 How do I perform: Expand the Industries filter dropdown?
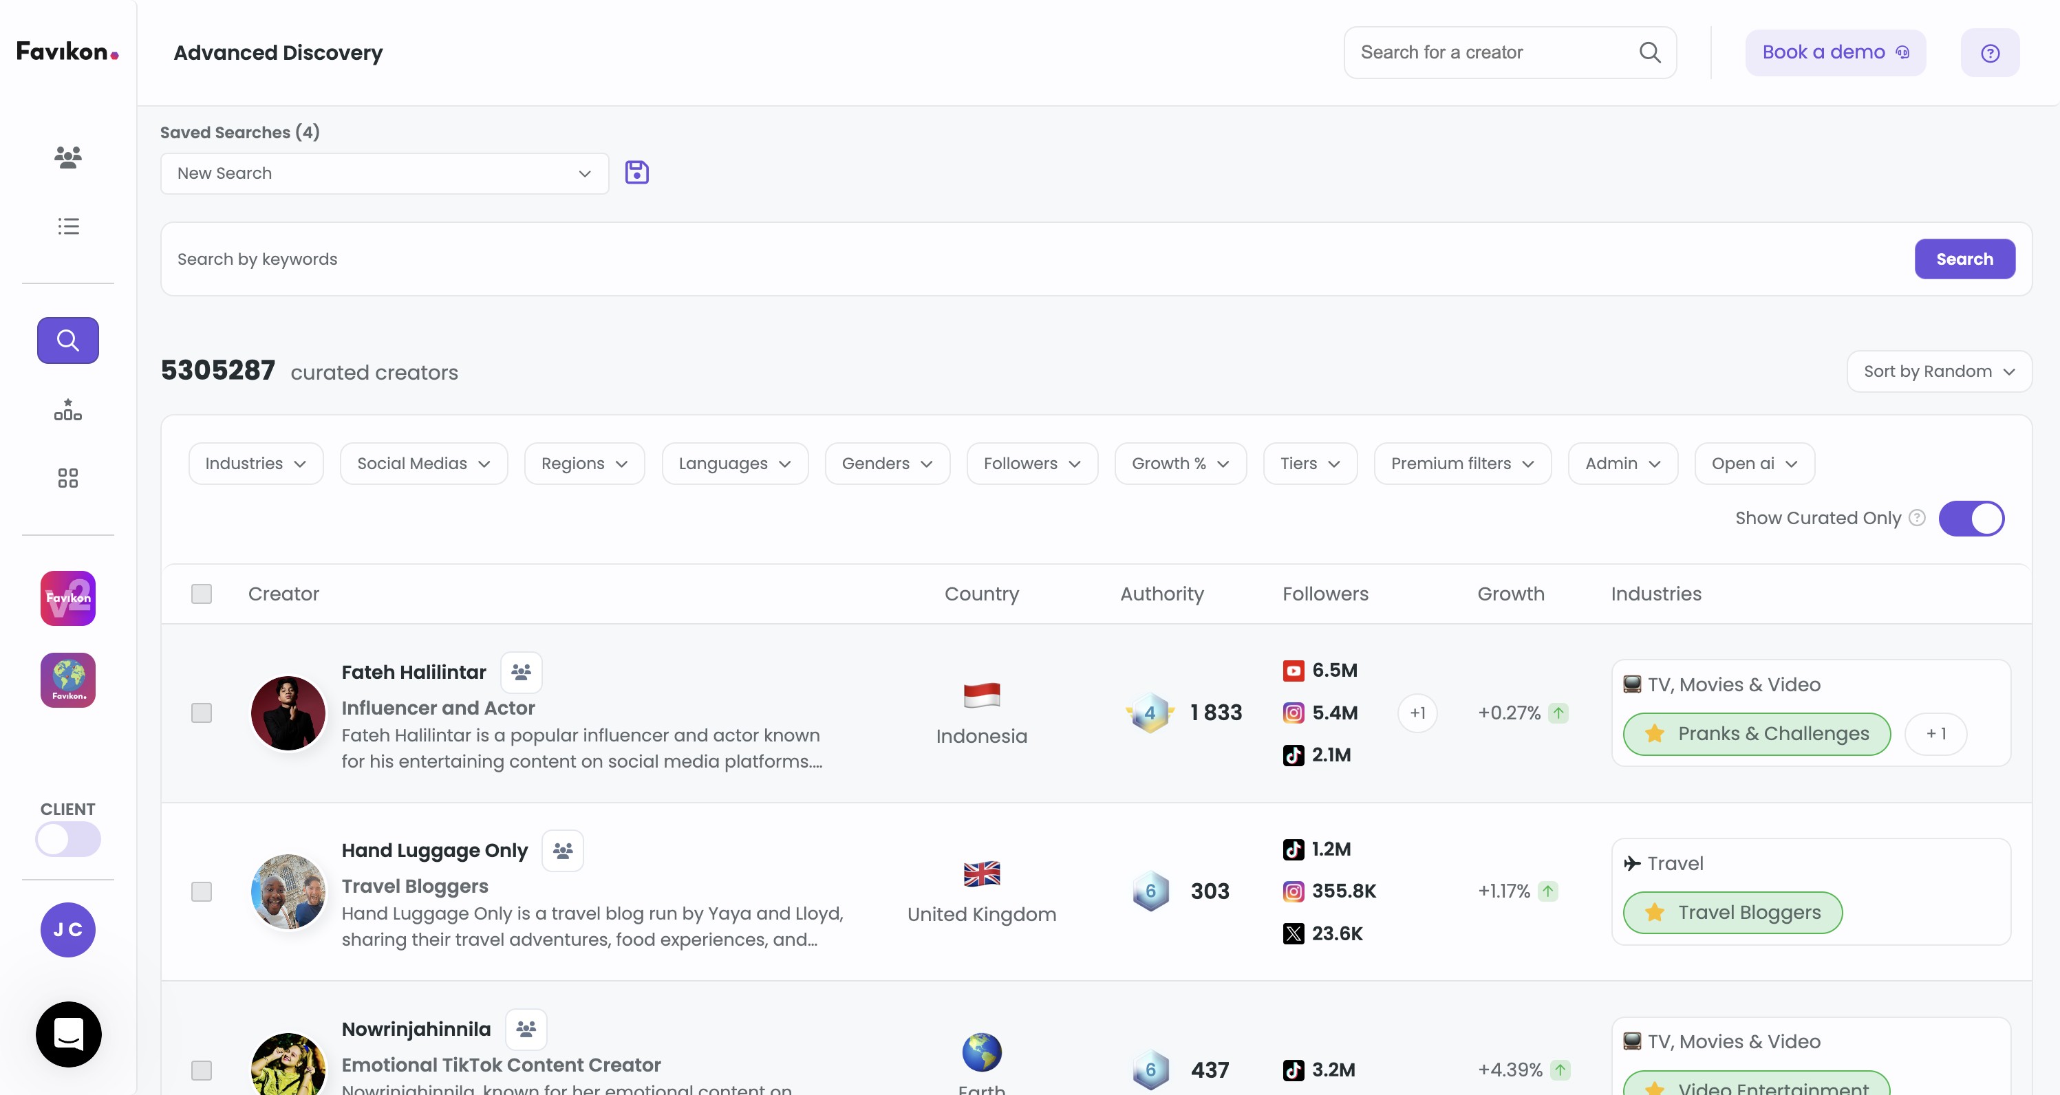[255, 464]
